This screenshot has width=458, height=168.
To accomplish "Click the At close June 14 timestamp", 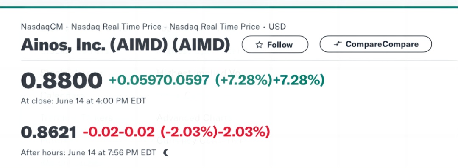I will 84,101.
